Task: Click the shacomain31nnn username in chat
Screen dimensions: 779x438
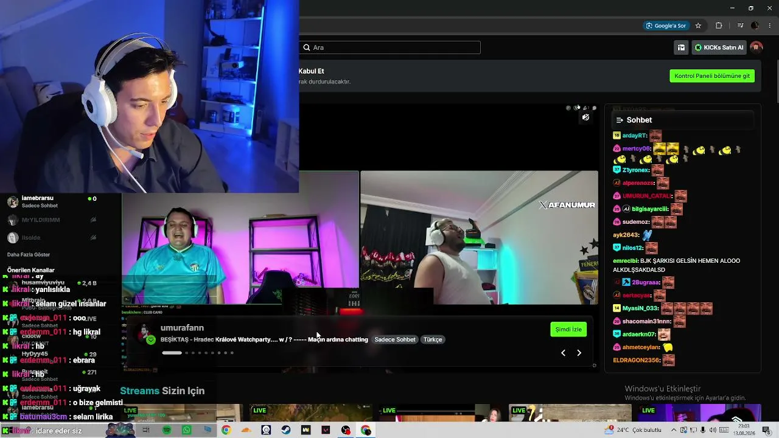Action: [x=647, y=321]
